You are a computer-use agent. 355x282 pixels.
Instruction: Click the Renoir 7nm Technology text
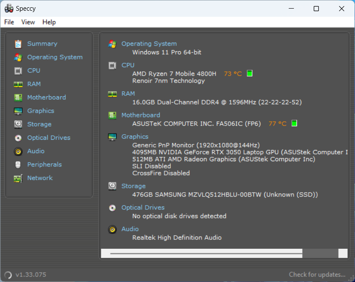(x=168, y=81)
